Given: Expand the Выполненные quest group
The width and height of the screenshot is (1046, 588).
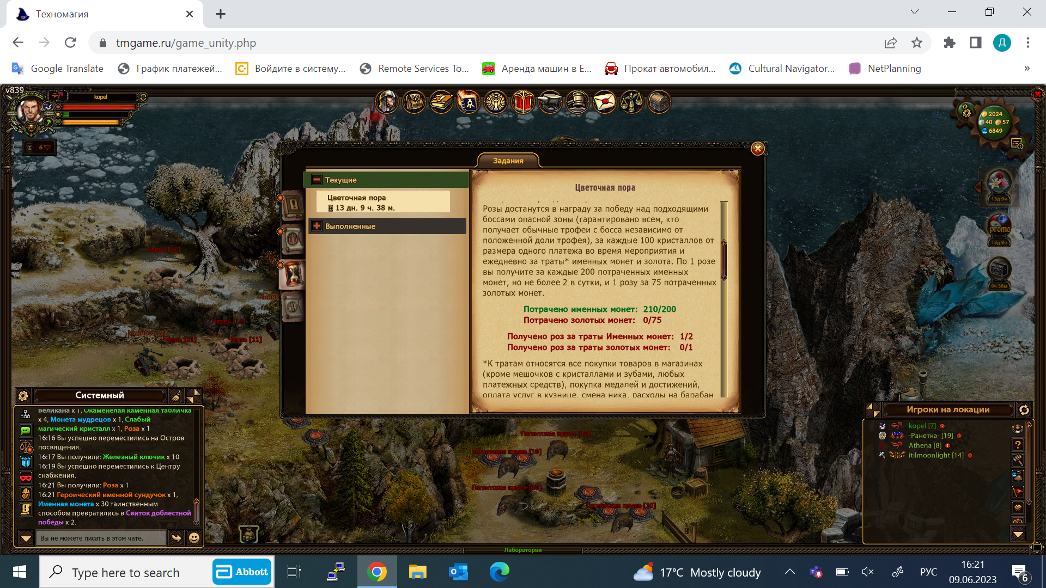Looking at the screenshot, I should 317,226.
